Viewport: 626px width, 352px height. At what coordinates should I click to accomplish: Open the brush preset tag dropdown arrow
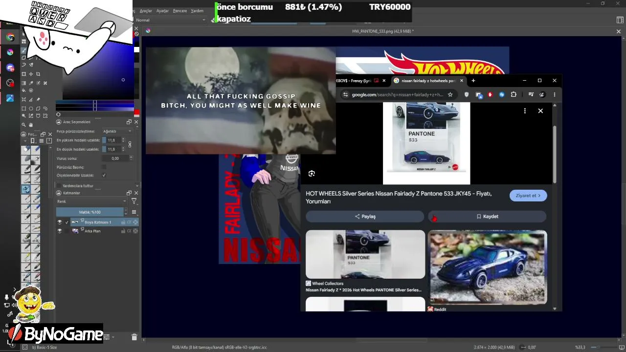coord(25,141)
